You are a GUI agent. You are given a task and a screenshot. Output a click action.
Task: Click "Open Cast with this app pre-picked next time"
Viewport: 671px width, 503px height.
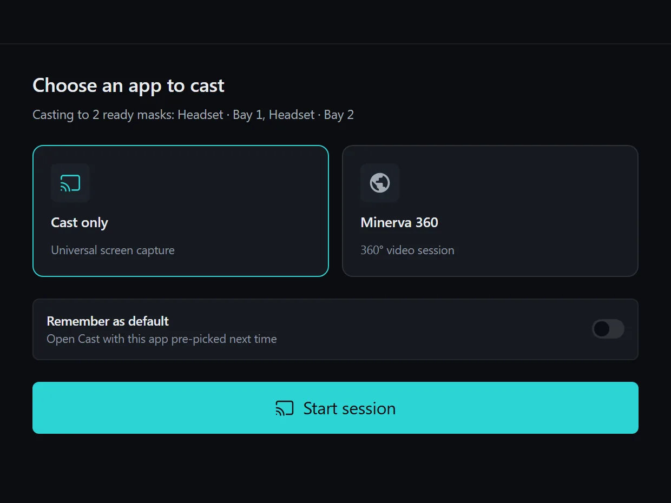click(162, 339)
